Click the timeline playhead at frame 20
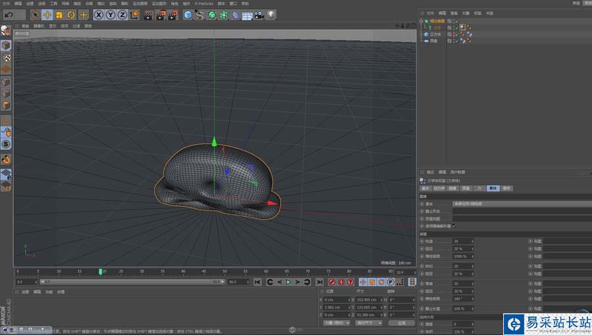This screenshot has width=592, height=335. (101, 271)
